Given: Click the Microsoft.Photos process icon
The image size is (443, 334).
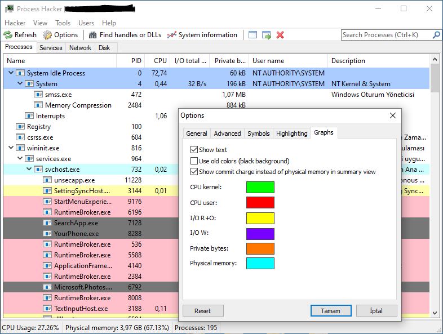Looking at the screenshot, I should click(47, 287).
